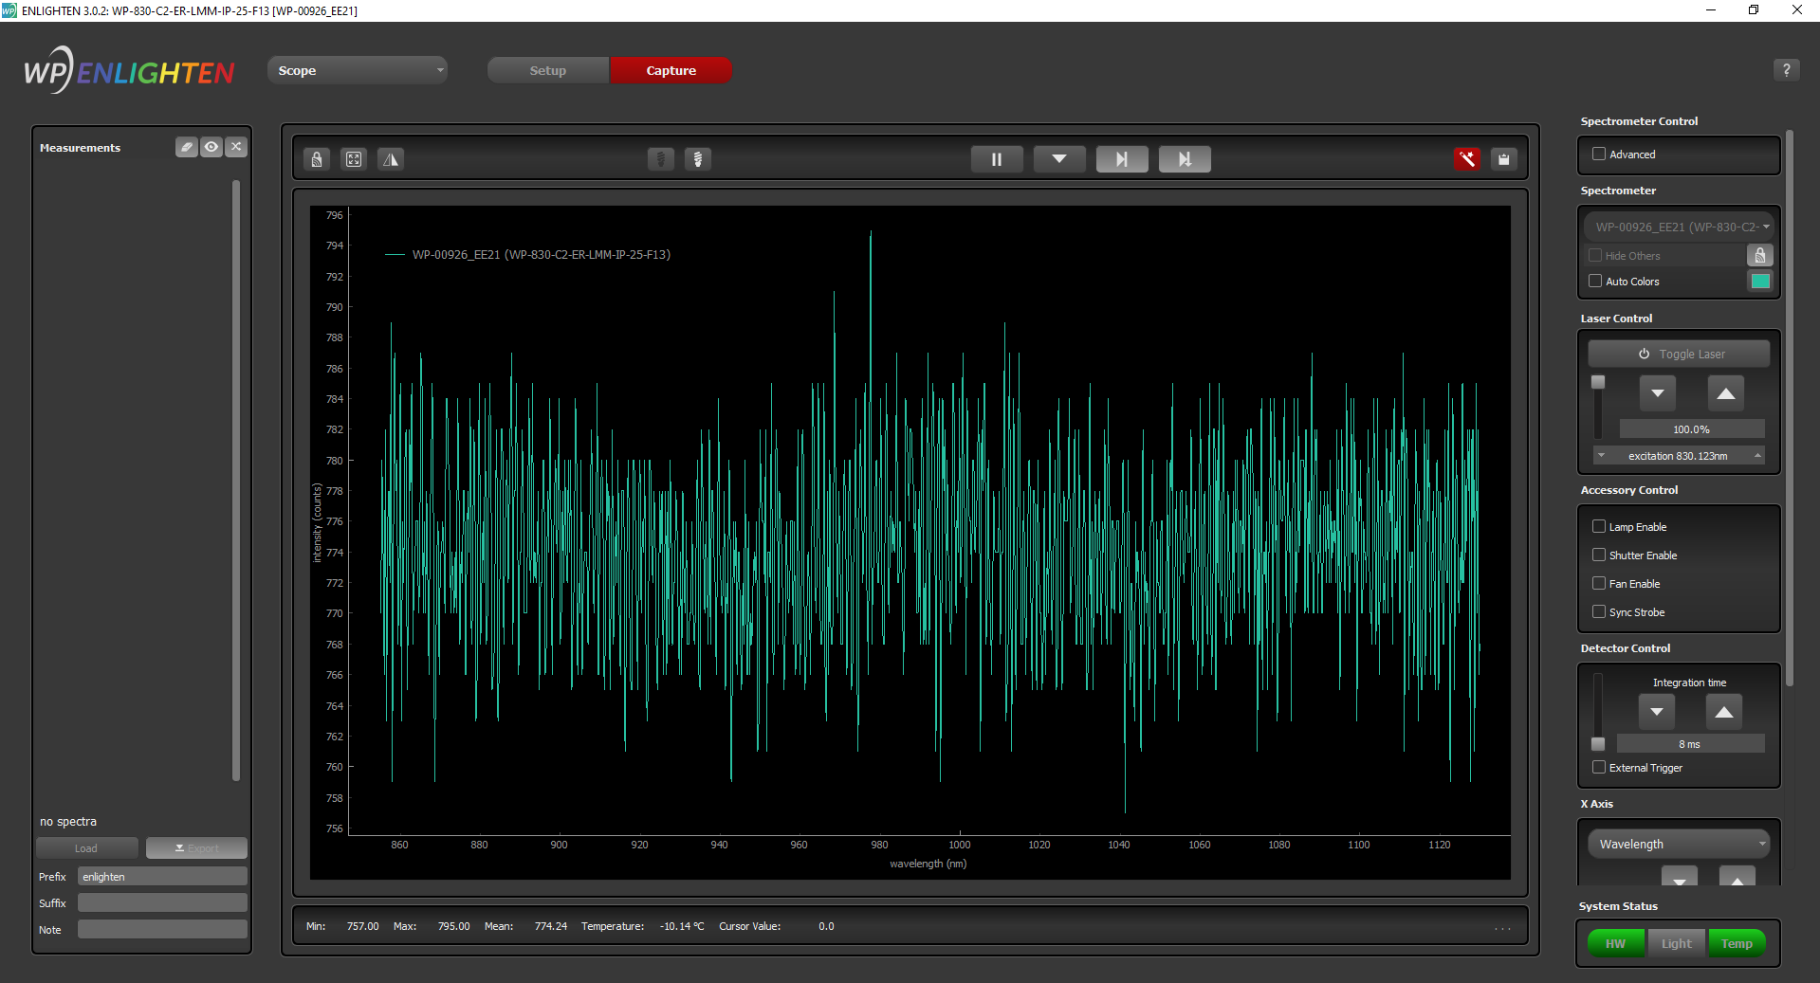Toggle the Measurements eye visibility button

click(211, 147)
